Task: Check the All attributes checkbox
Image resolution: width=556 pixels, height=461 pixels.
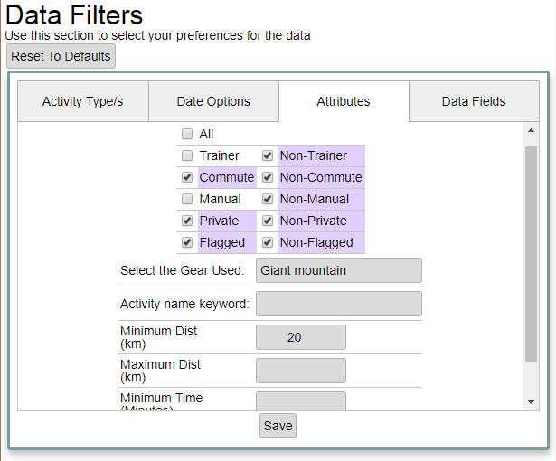Action: pyautogui.click(x=187, y=134)
